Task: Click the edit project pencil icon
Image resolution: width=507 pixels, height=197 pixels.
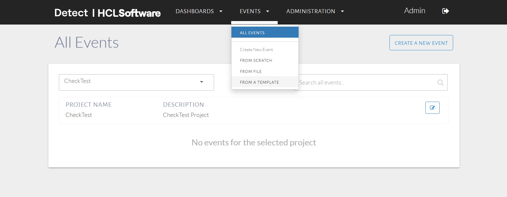Action: (x=432, y=108)
